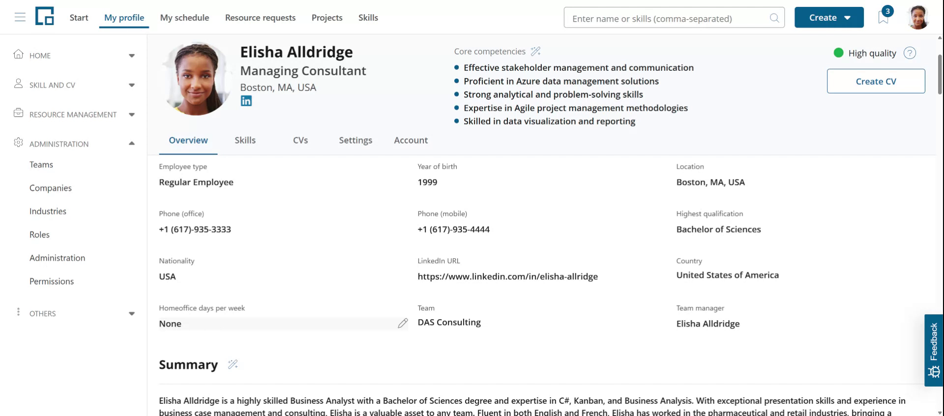
Task: Open Roles under Administration
Action: point(39,235)
